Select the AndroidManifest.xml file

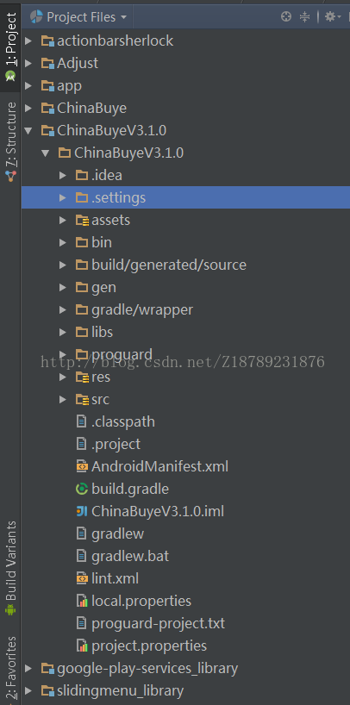click(x=152, y=466)
